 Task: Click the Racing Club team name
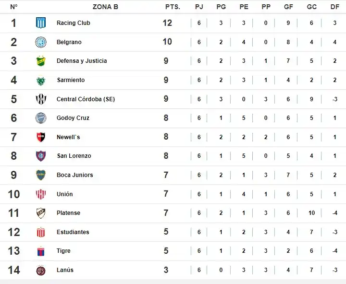pos(73,23)
